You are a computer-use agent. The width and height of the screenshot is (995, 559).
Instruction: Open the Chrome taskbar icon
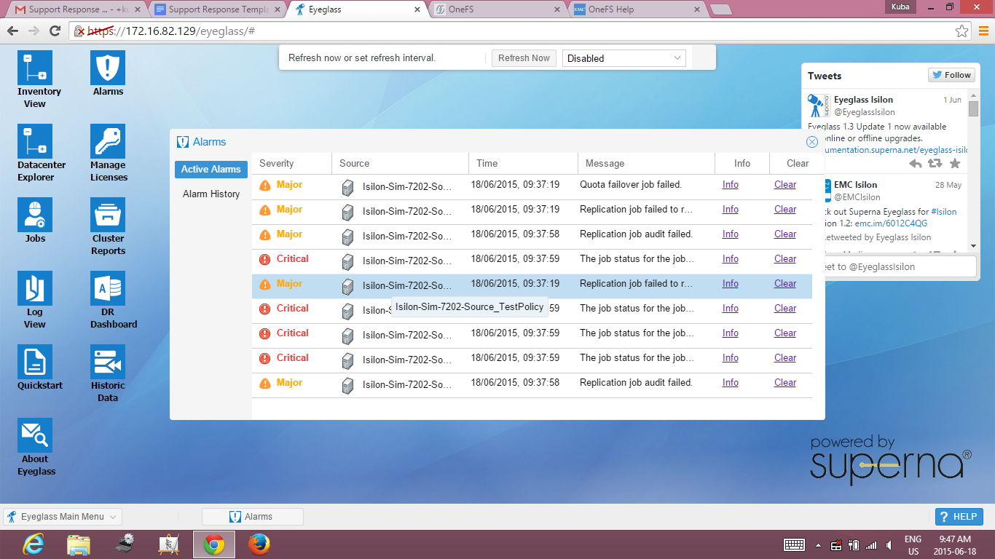coord(213,544)
